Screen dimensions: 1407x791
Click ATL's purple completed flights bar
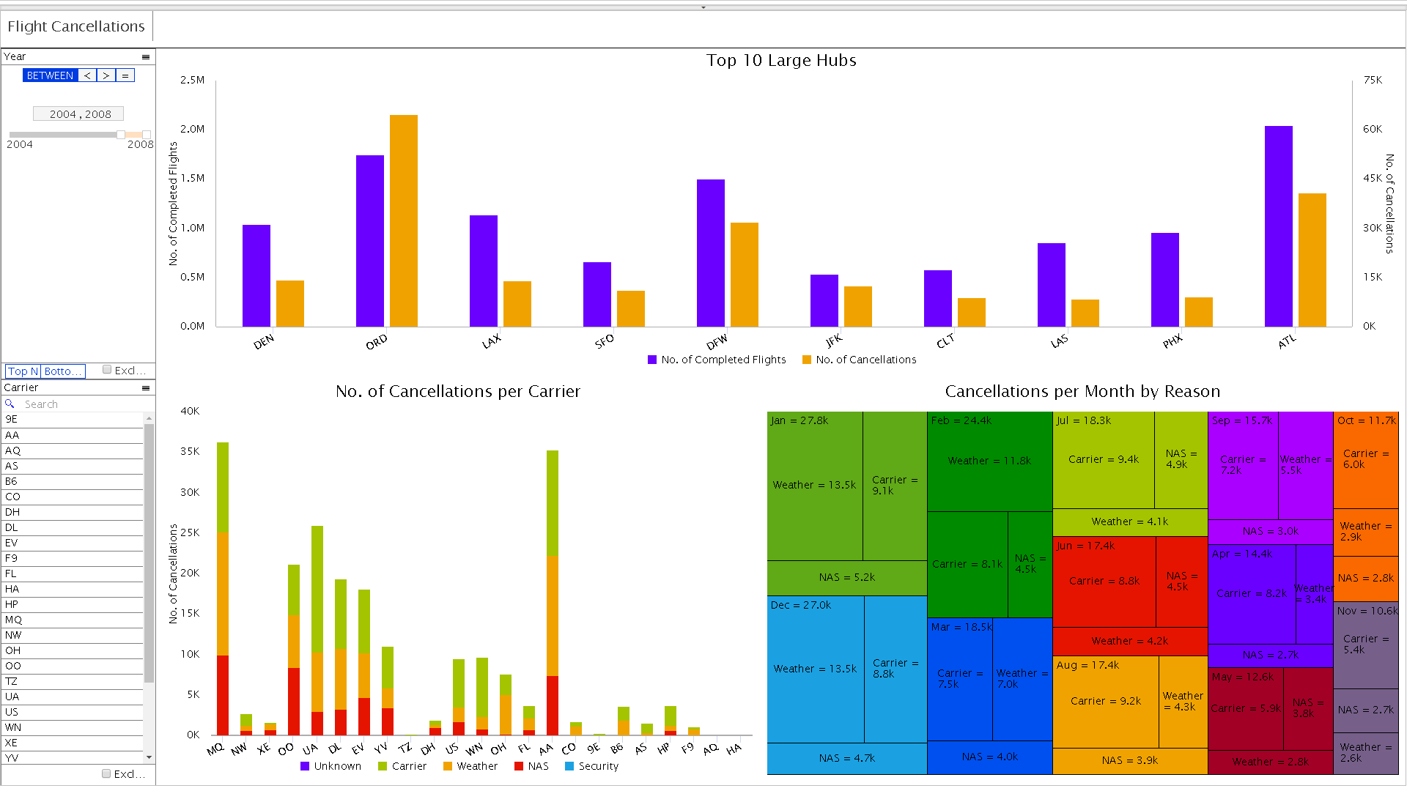1279,226
